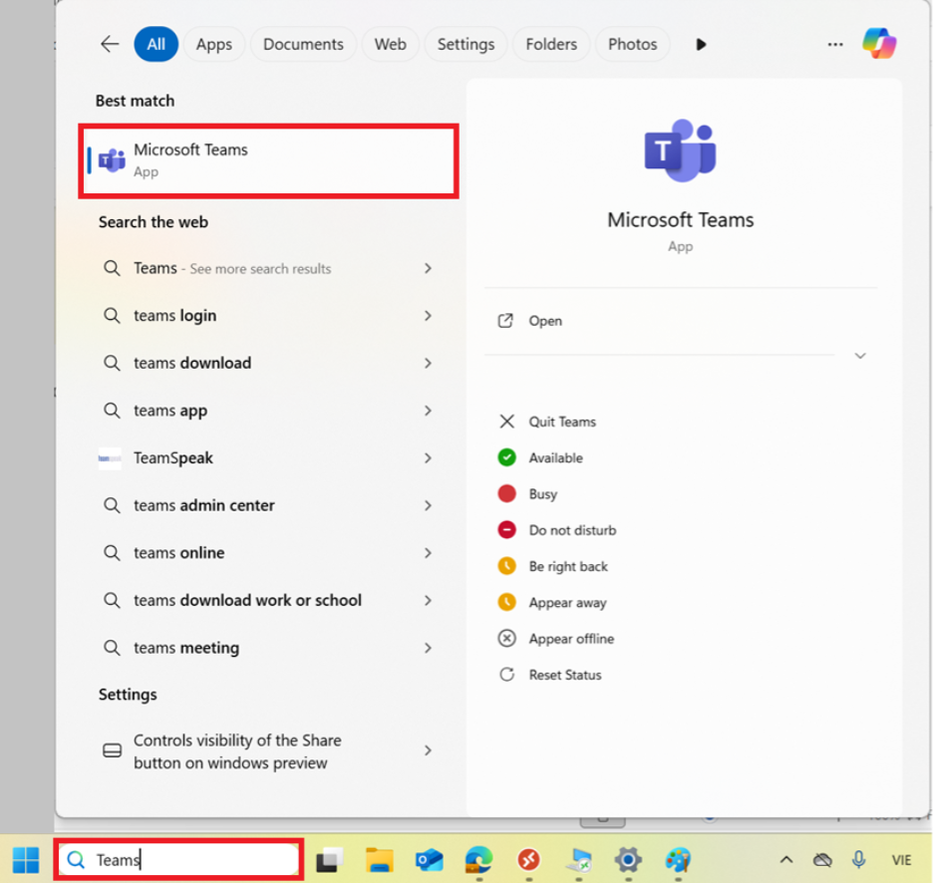Open the Paint palette app on taskbar
The image size is (933, 883).
(678, 860)
